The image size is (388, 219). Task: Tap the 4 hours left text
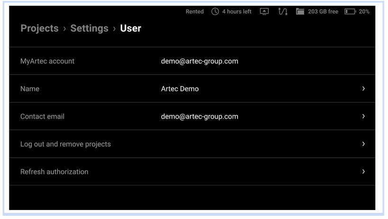[x=237, y=12]
